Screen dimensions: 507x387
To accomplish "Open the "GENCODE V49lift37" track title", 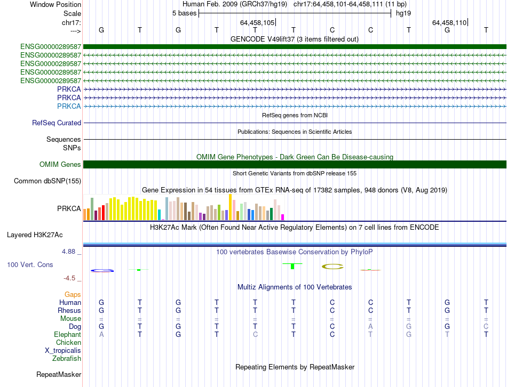I will click(x=294, y=39).
